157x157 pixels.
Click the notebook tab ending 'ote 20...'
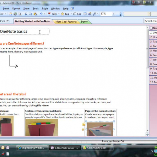pyautogui.click(x=6, y=21)
